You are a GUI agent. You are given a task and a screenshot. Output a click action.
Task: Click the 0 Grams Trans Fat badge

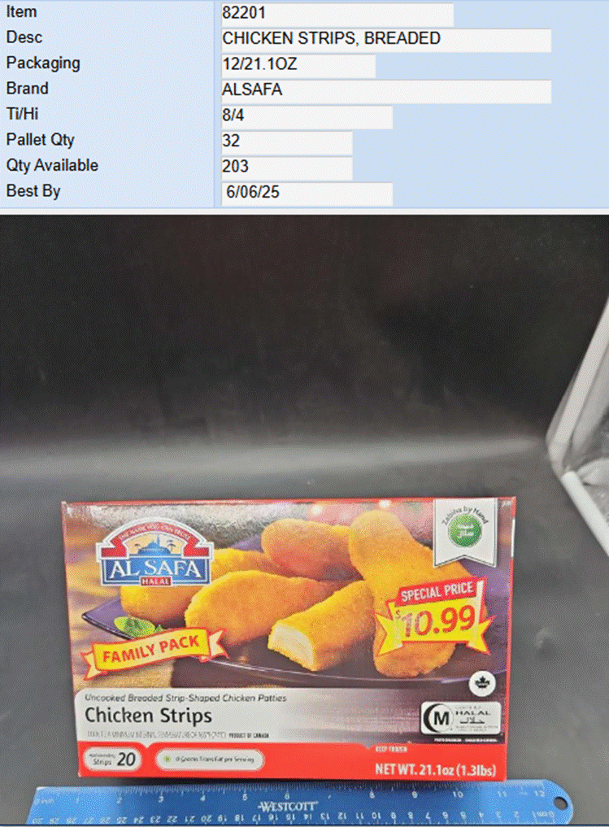(x=209, y=759)
